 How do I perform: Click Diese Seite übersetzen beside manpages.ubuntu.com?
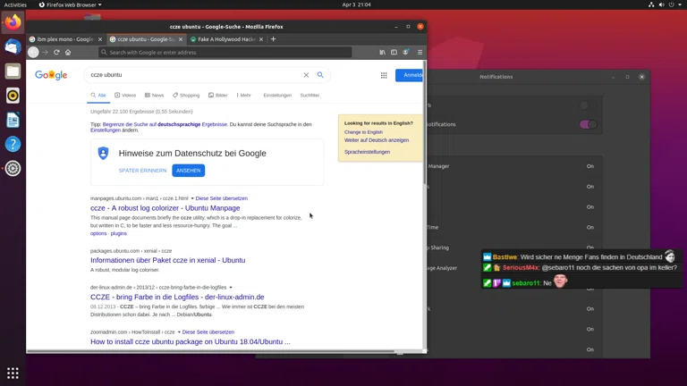point(221,198)
